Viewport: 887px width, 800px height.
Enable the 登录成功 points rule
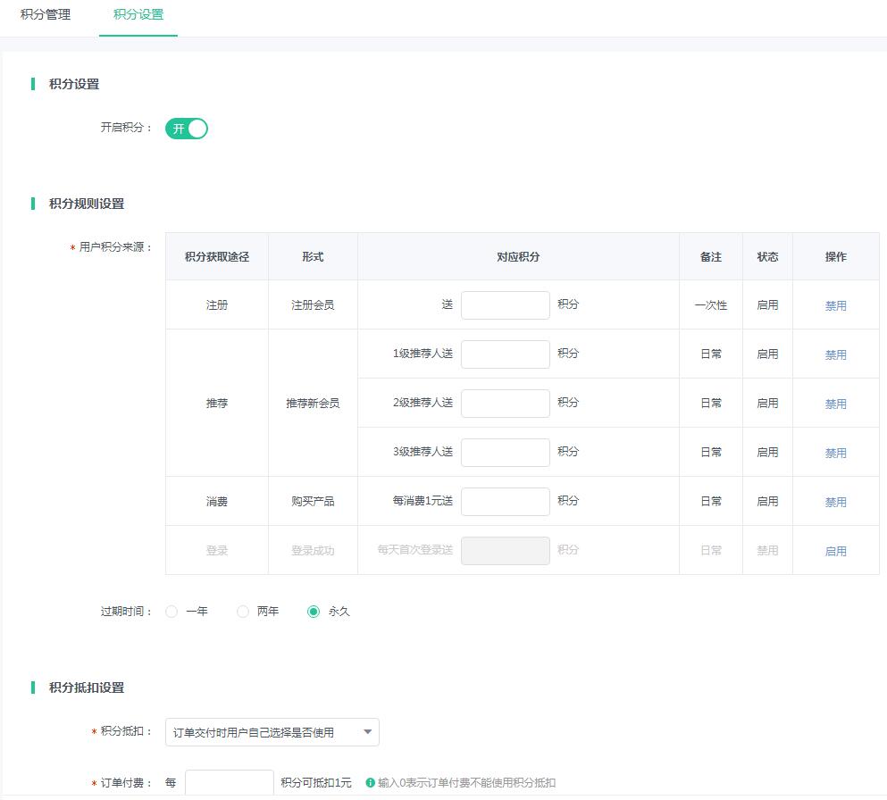(x=835, y=551)
